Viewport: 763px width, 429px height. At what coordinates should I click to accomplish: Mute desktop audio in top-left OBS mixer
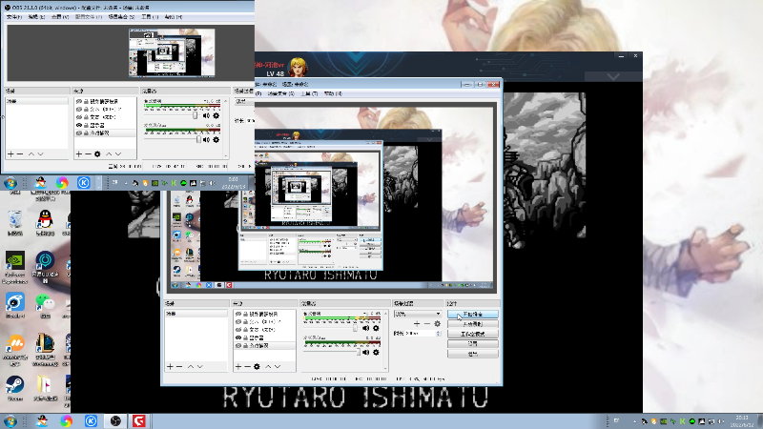coord(206,115)
